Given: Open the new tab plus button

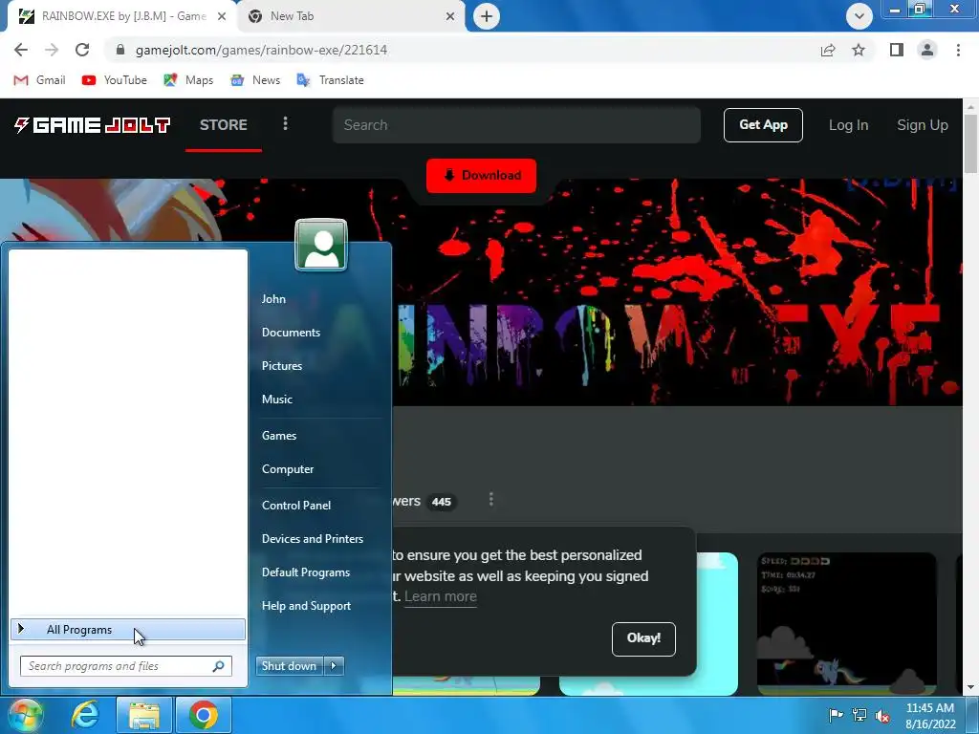Looking at the screenshot, I should pos(487,16).
